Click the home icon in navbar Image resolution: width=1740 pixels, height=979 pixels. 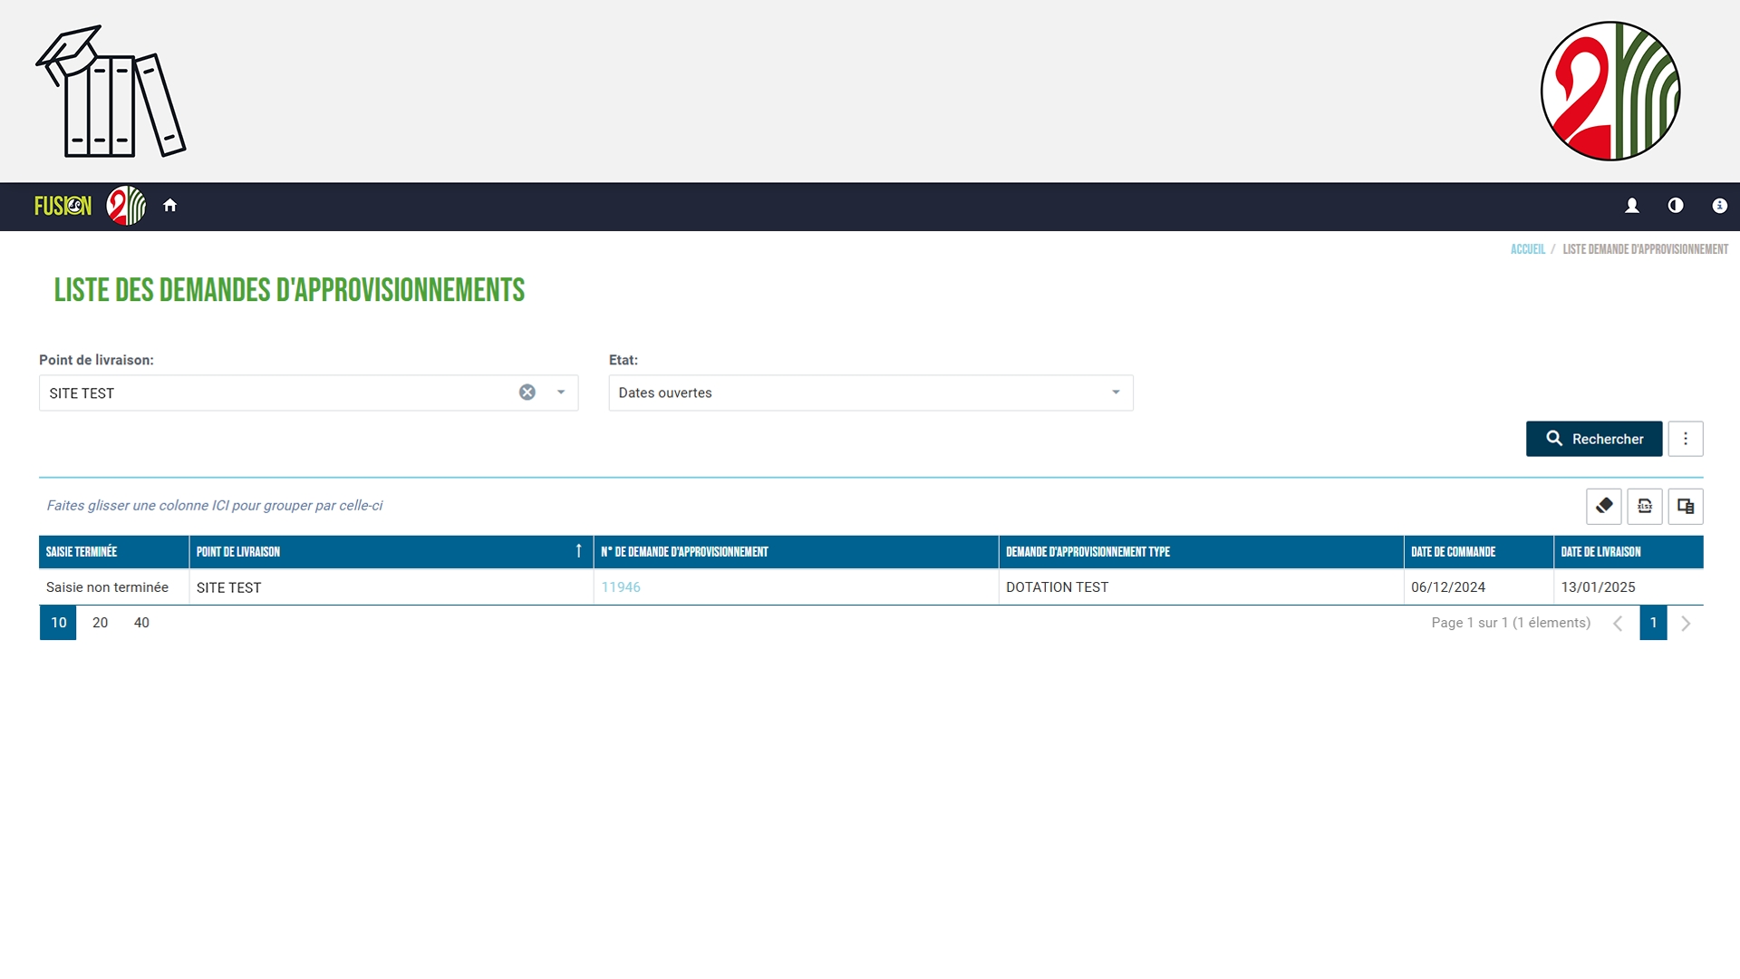tap(169, 206)
